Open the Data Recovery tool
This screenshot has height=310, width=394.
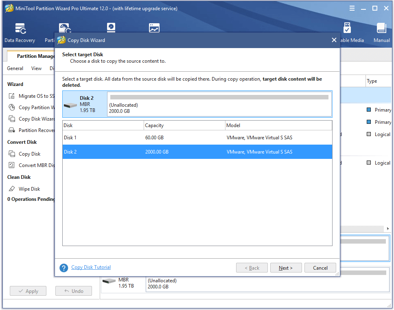tap(20, 33)
